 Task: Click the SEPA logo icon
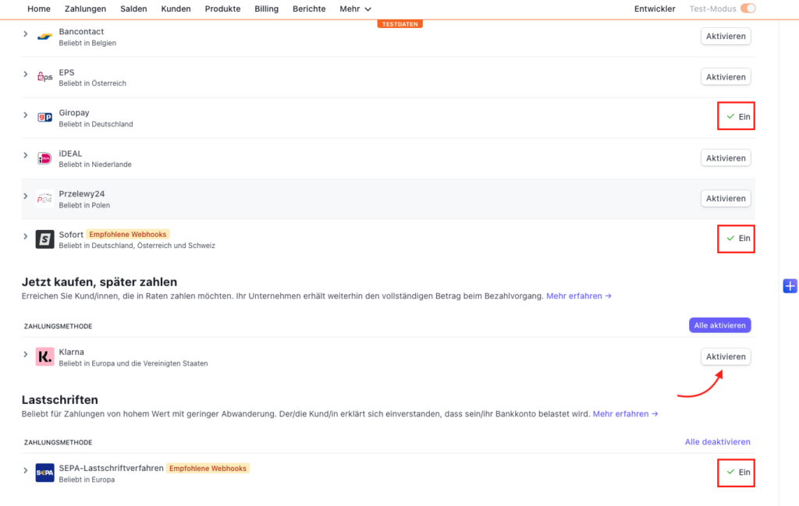(44, 473)
